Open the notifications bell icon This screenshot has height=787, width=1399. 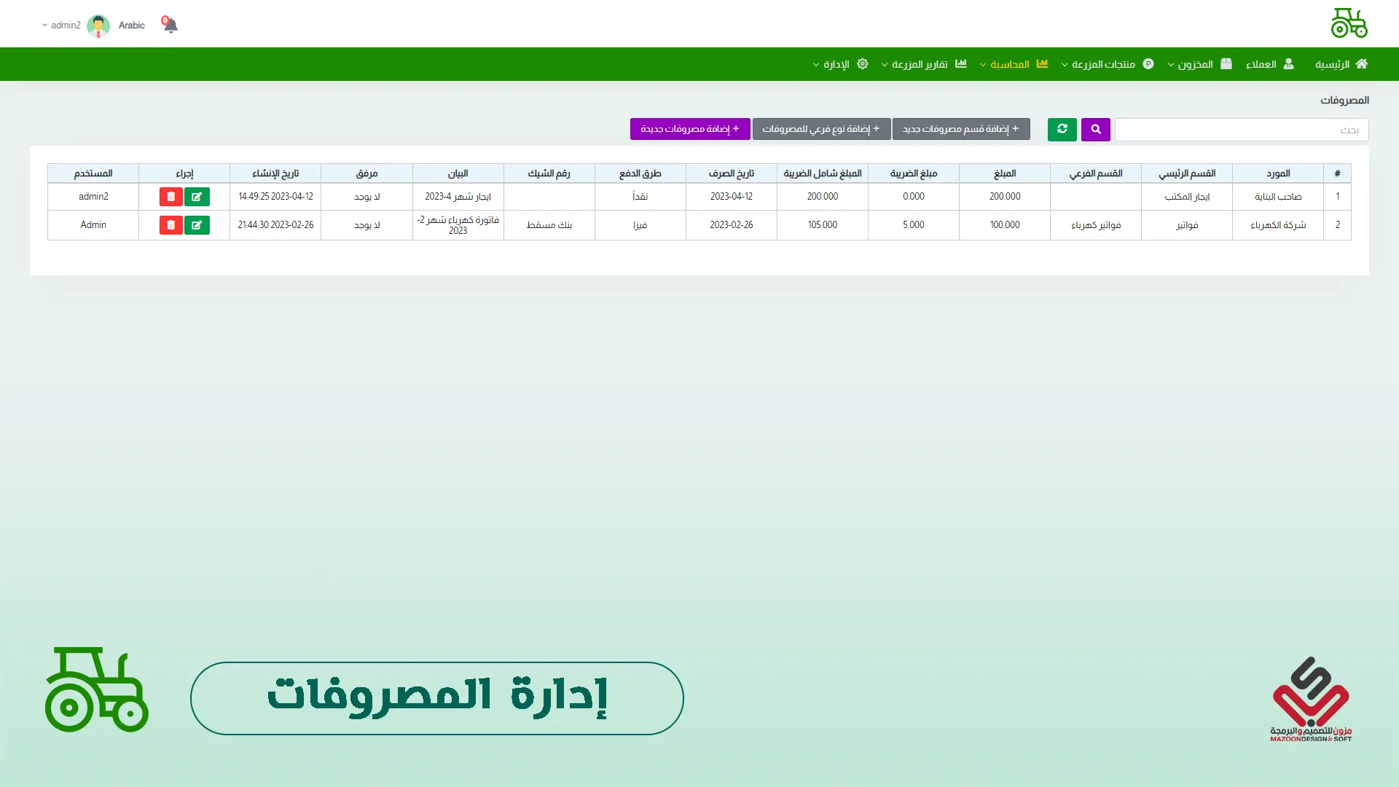click(171, 26)
